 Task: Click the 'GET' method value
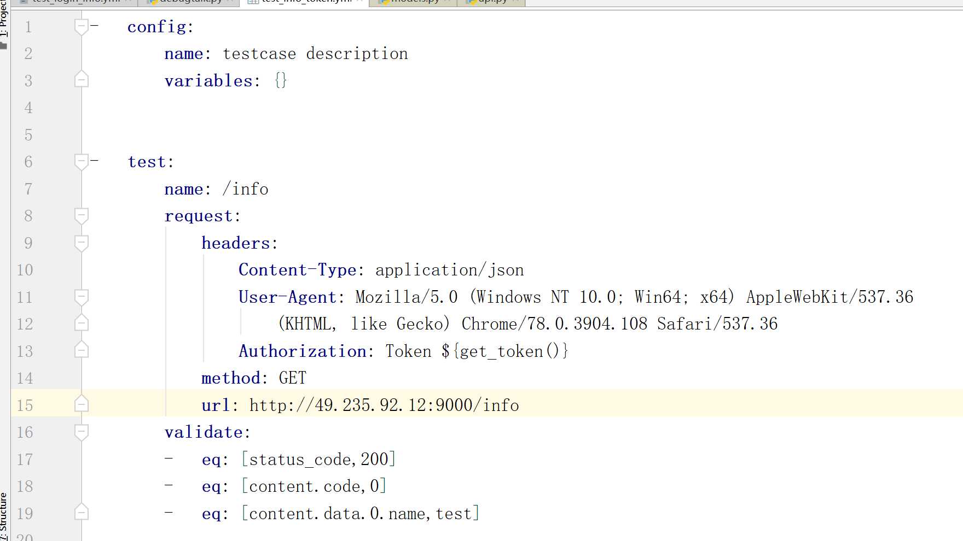(293, 378)
